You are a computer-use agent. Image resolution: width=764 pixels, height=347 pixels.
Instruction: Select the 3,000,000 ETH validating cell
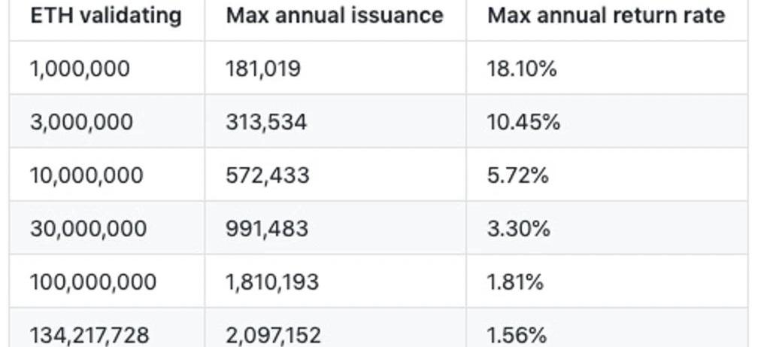(x=81, y=122)
